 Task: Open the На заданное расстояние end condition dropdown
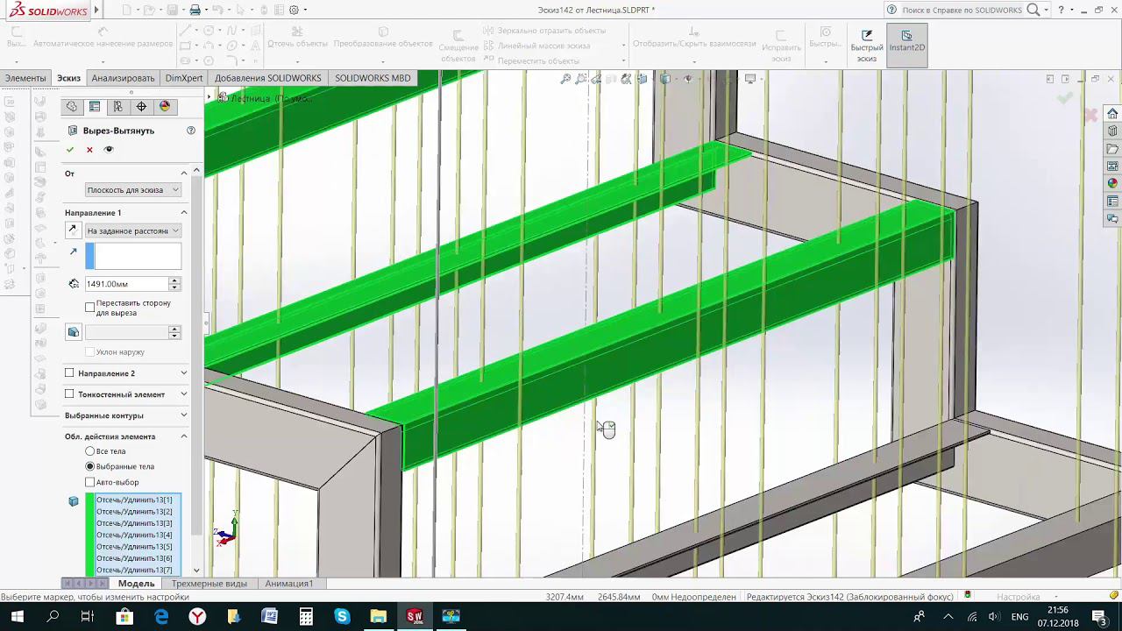tap(133, 230)
